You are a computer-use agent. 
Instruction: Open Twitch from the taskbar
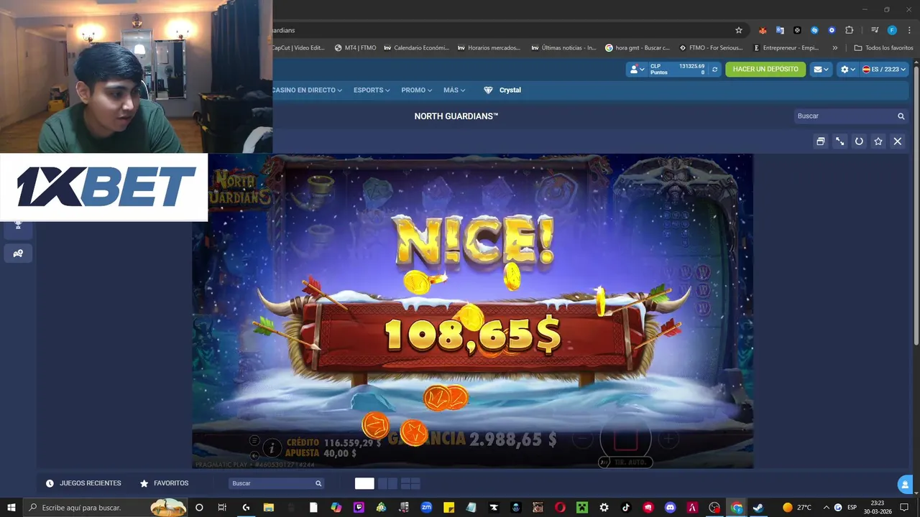(x=359, y=508)
